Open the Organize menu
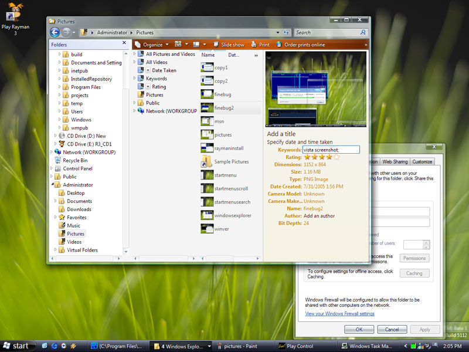The height and width of the screenshot is (352, 469). tap(152, 45)
